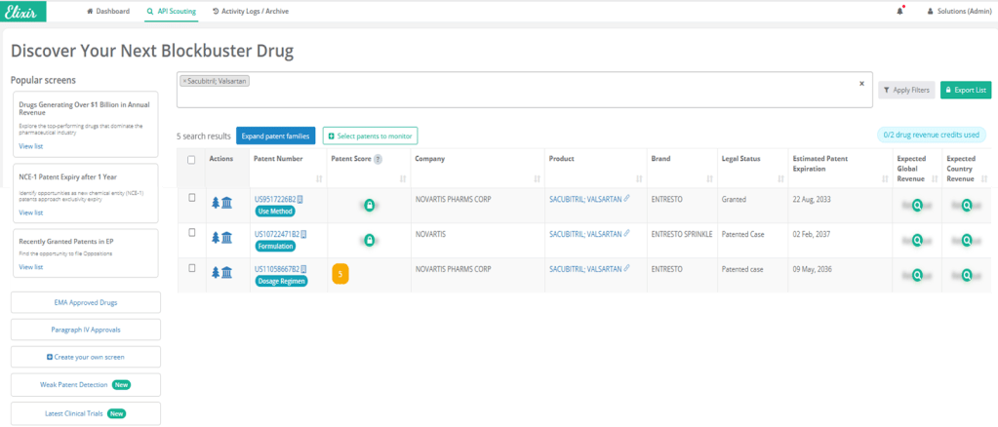The width and height of the screenshot is (998, 427).
Task: Select the checkbox for the US11058667B2 row
Action: coord(192,268)
